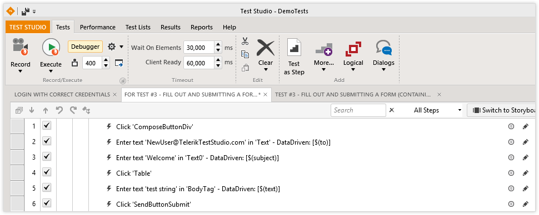Image resolution: width=539 pixels, height=215 pixels.
Task: Click the Test as Step icon
Action: point(294,47)
